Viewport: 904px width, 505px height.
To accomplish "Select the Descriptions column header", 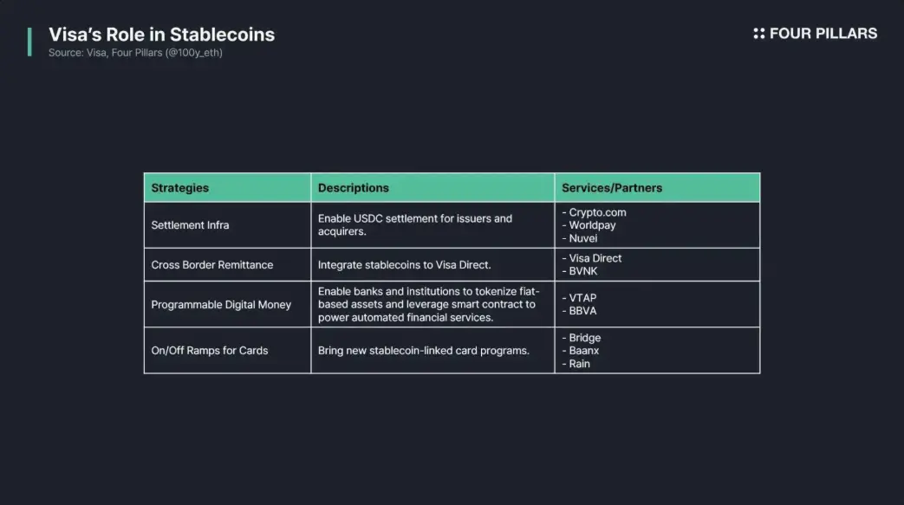I will pos(432,188).
